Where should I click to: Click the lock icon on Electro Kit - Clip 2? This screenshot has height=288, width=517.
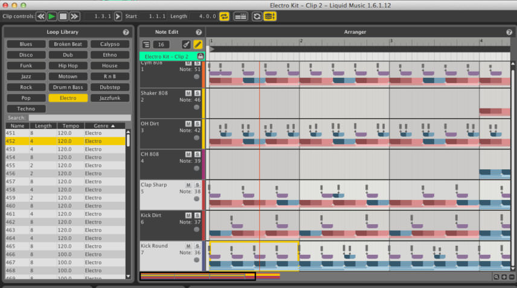[x=200, y=56]
